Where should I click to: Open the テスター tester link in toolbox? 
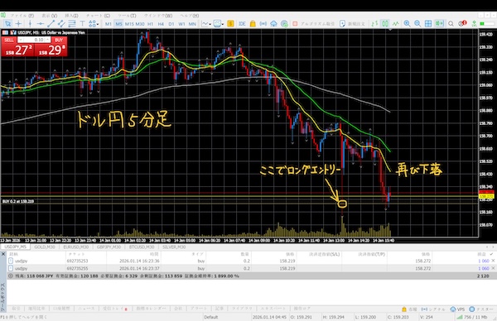point(480,309)
